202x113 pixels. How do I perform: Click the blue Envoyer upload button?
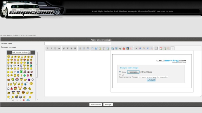click(151, 80)
